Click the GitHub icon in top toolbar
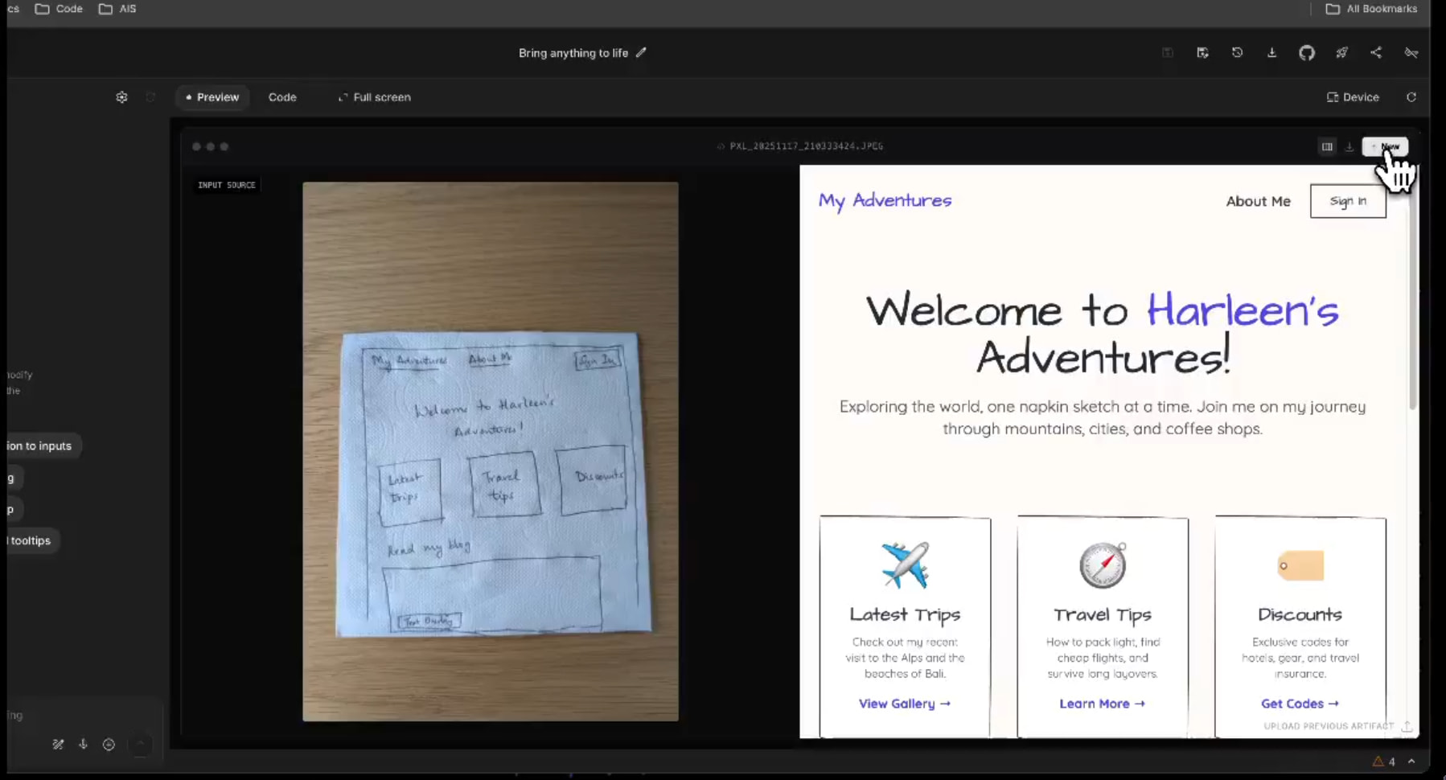The height and width of the screenshot is (780, 1446). pyautogui.click(x=1306, y=53)
